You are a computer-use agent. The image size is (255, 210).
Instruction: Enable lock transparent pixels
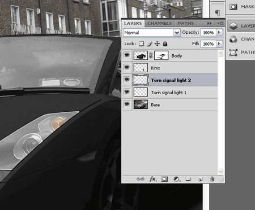click(141, 44)
